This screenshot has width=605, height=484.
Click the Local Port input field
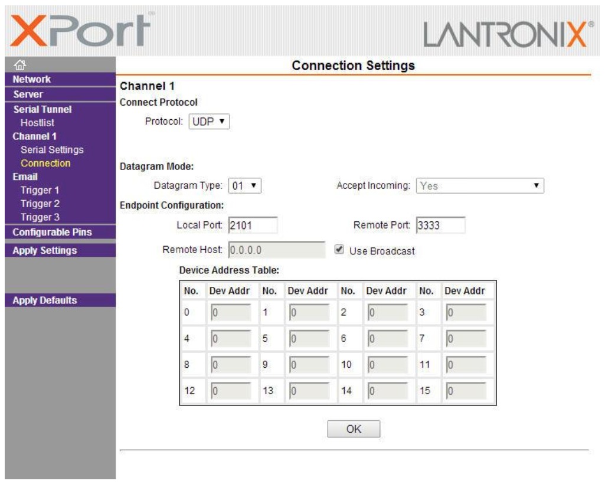tap(253, 225)
